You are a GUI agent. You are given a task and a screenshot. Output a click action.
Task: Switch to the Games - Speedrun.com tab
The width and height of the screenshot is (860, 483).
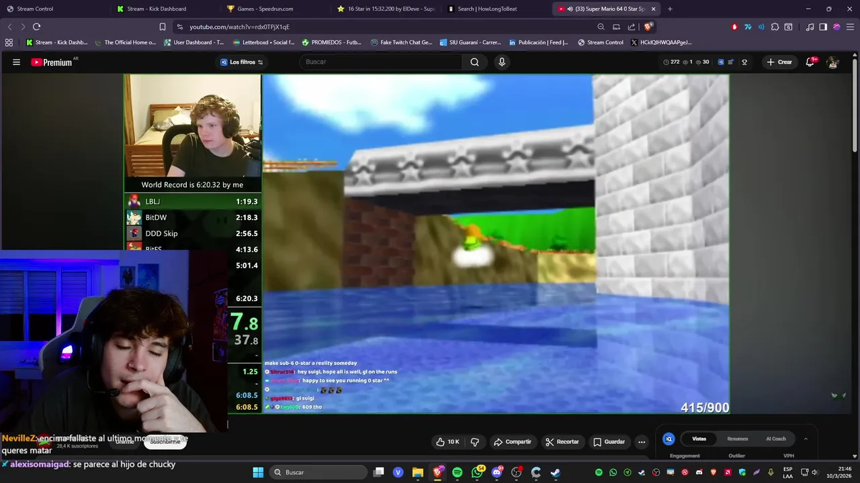point(275,9)
